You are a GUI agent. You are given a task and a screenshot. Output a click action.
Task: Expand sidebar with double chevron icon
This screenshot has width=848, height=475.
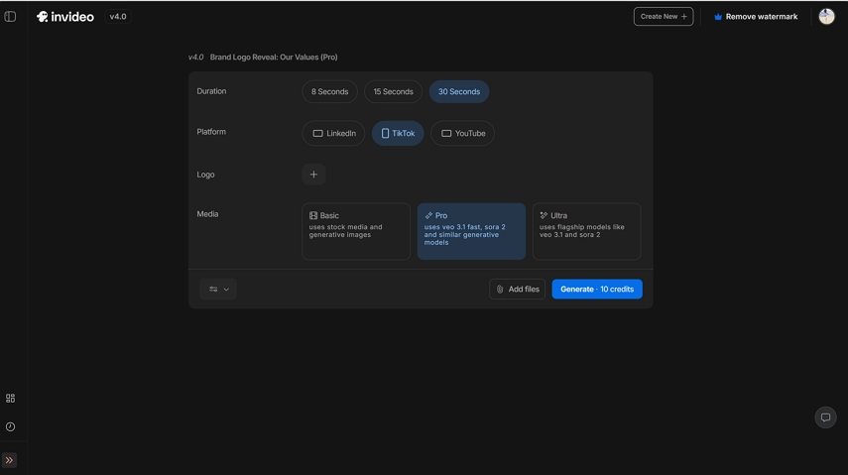(x=9, y=460)
